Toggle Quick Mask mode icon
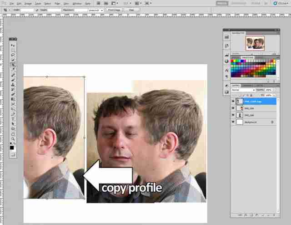The height and width of the screenshot is (225, 291). (13, 155)
